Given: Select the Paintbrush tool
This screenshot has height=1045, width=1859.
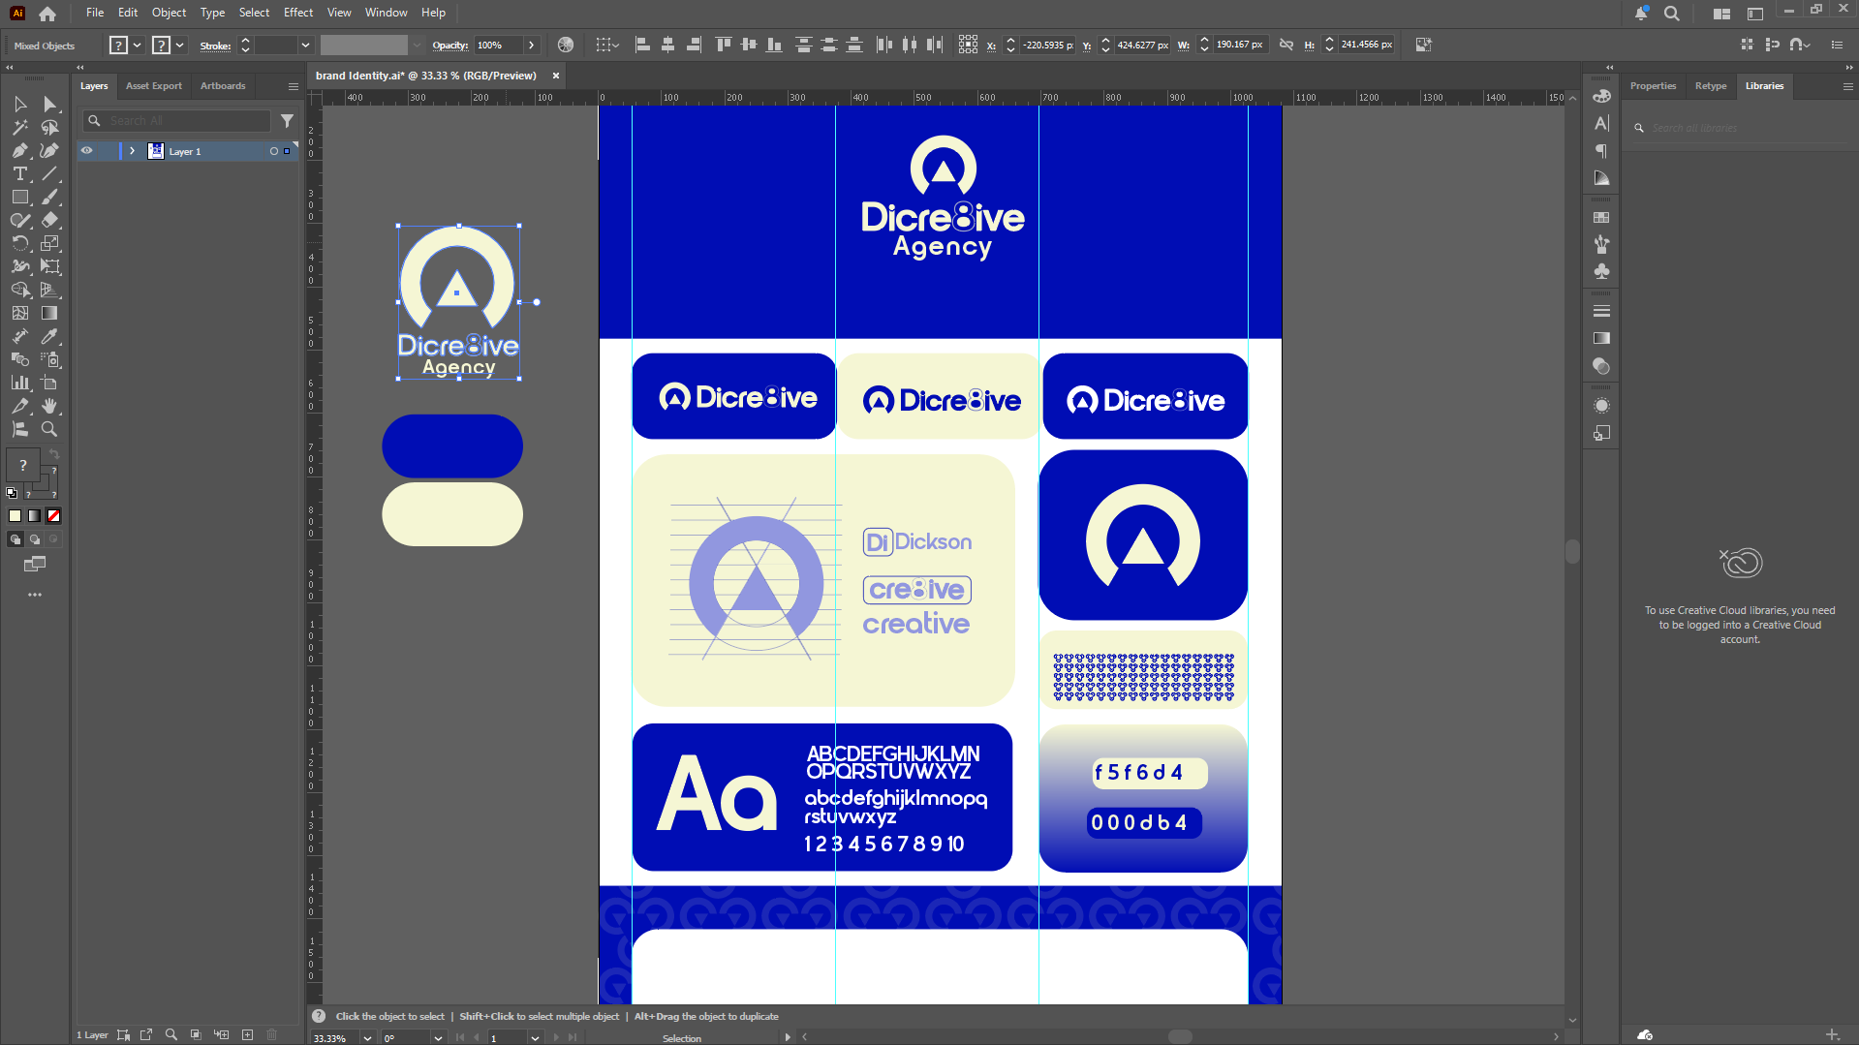Looking at the screenshot, I should coord(49,197).
